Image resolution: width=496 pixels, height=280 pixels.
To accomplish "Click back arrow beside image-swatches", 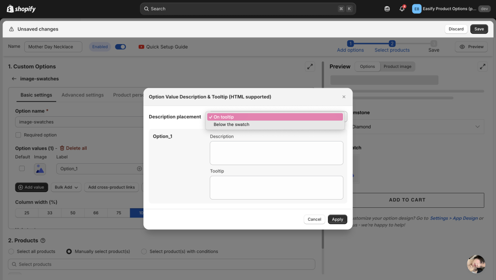I will [14, 79].
